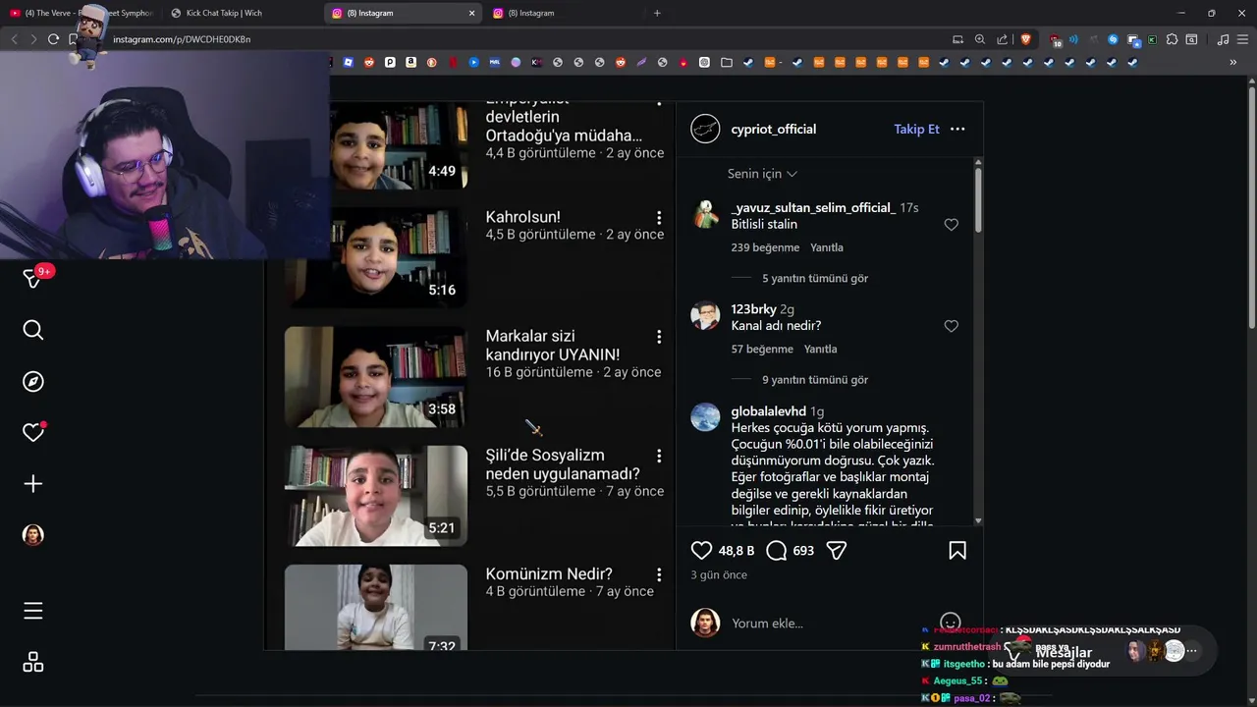Open Instagram direct messages in sidebar

(x=32, y=279)
